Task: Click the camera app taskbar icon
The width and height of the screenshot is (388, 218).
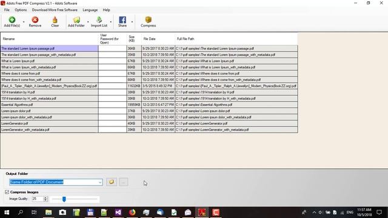Action: click(62, 213)
